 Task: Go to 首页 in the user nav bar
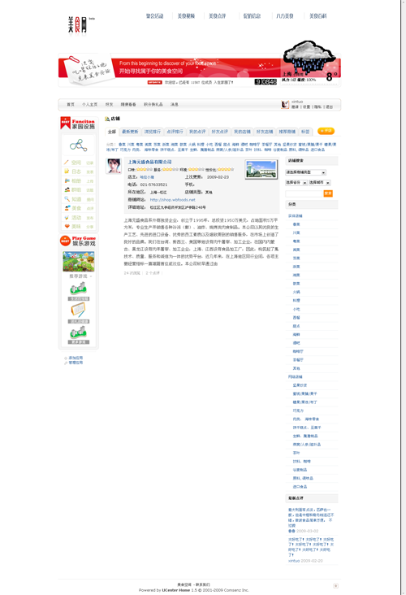click(x=71, y=104)
